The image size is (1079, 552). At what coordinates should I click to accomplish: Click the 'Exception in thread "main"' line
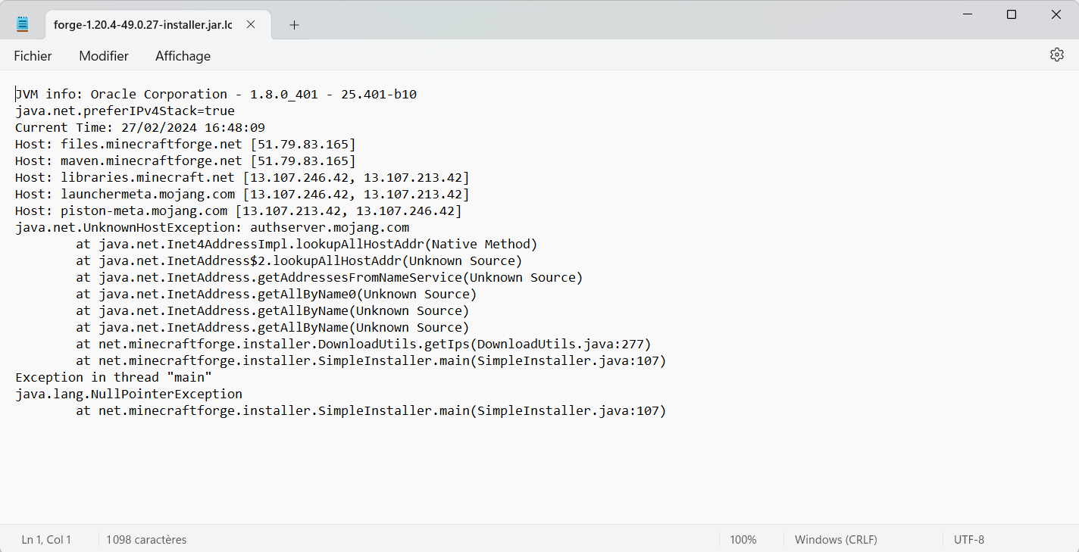[x=114, y=378]
